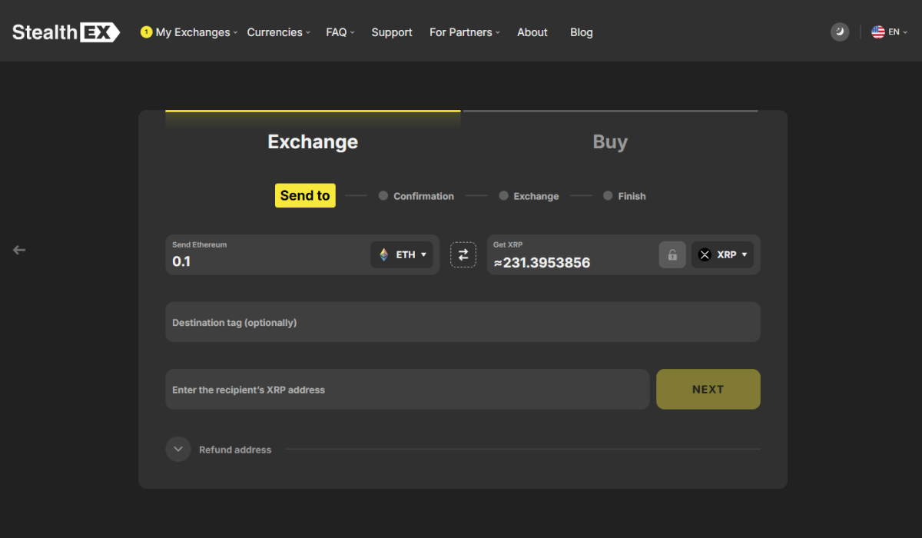Screen dimensions: 922x538
Task: Click the StealthEX logo
Action: 66,32
